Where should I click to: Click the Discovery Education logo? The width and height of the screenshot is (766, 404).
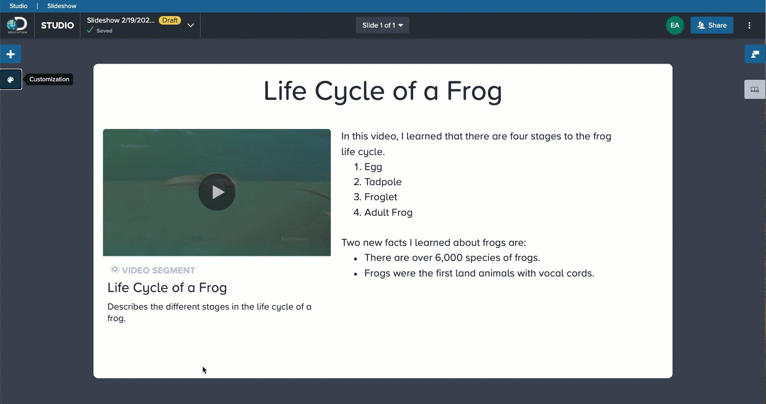(x=17, y=25)
